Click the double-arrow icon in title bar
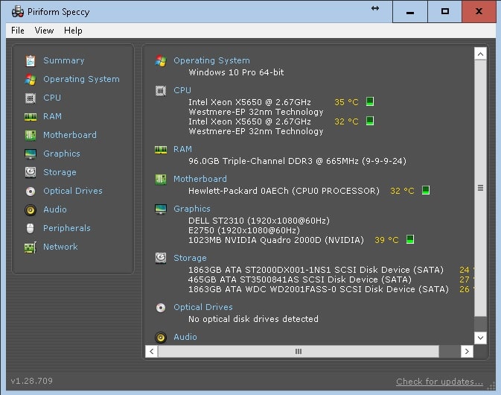Screen dimensions: 501x395 pos(375,8)
